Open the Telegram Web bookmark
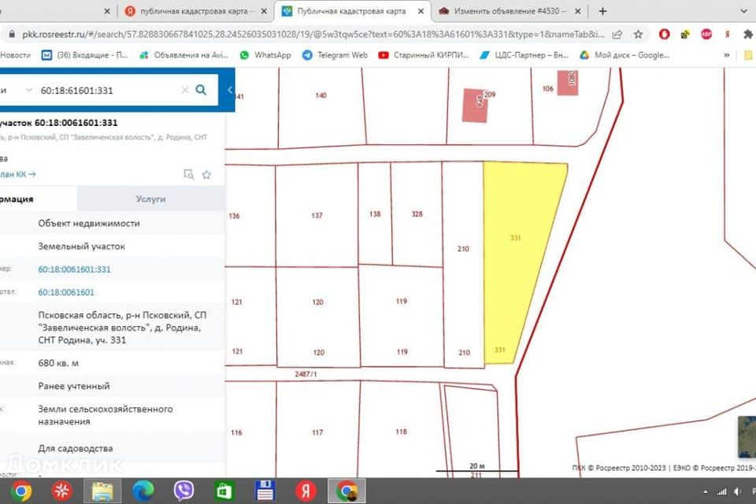 coord(335,55)
